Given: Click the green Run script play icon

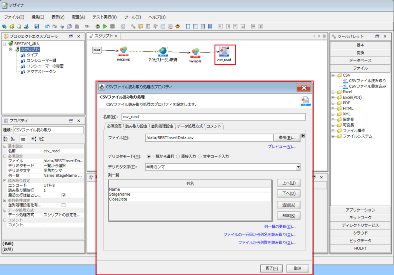Looking at the screenshot, I should (x=105, y=26).
